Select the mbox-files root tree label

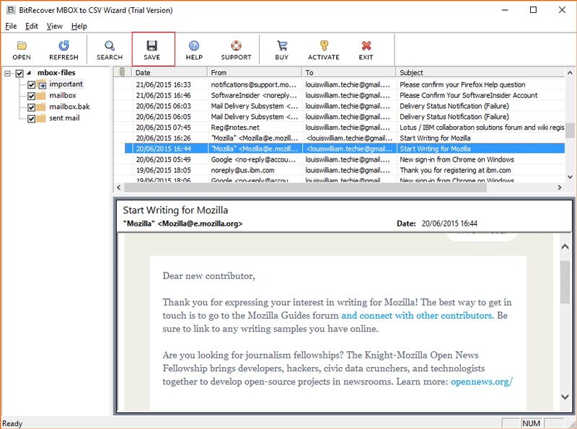click(x=56, y=73)
